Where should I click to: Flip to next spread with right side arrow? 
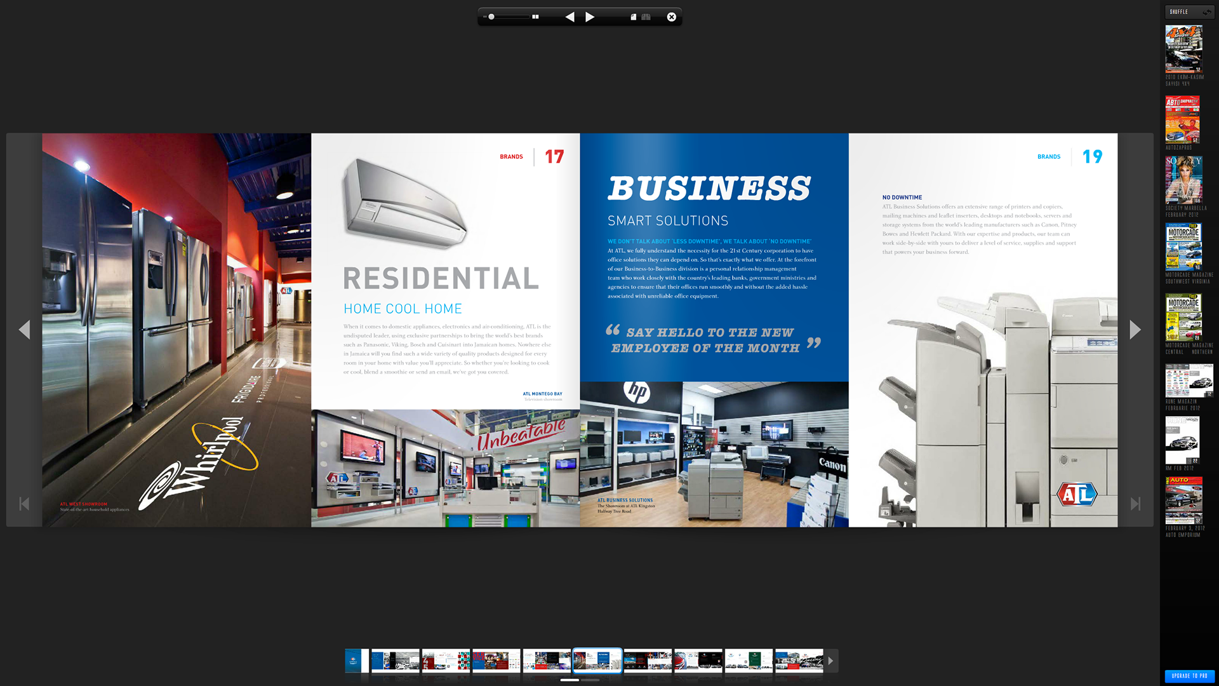pos(1135,330)
